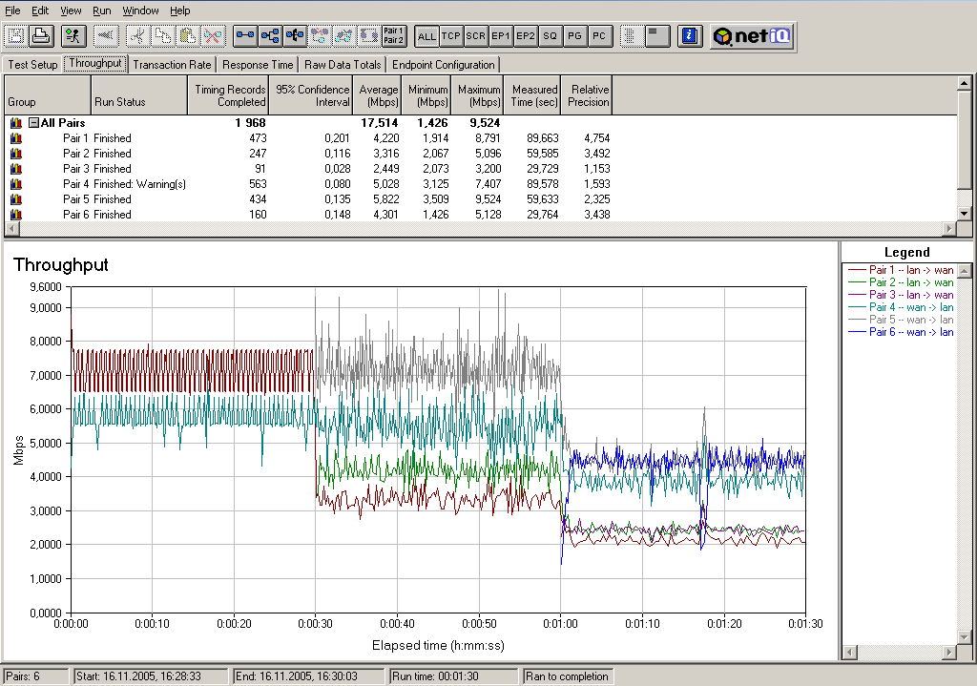Click the Save toolbar icon

point(16,36)
